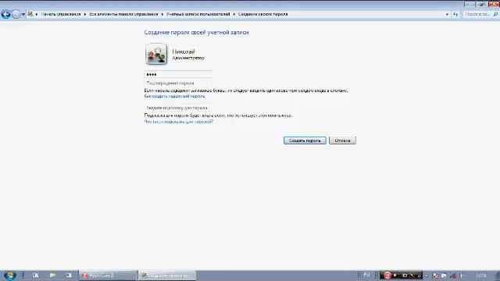Click tray icon with red cross
Screen dimensions: 500x281
point(435,276)
